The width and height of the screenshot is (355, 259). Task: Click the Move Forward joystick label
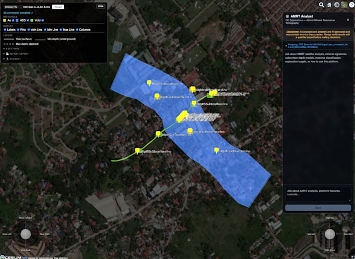[26, 218]
